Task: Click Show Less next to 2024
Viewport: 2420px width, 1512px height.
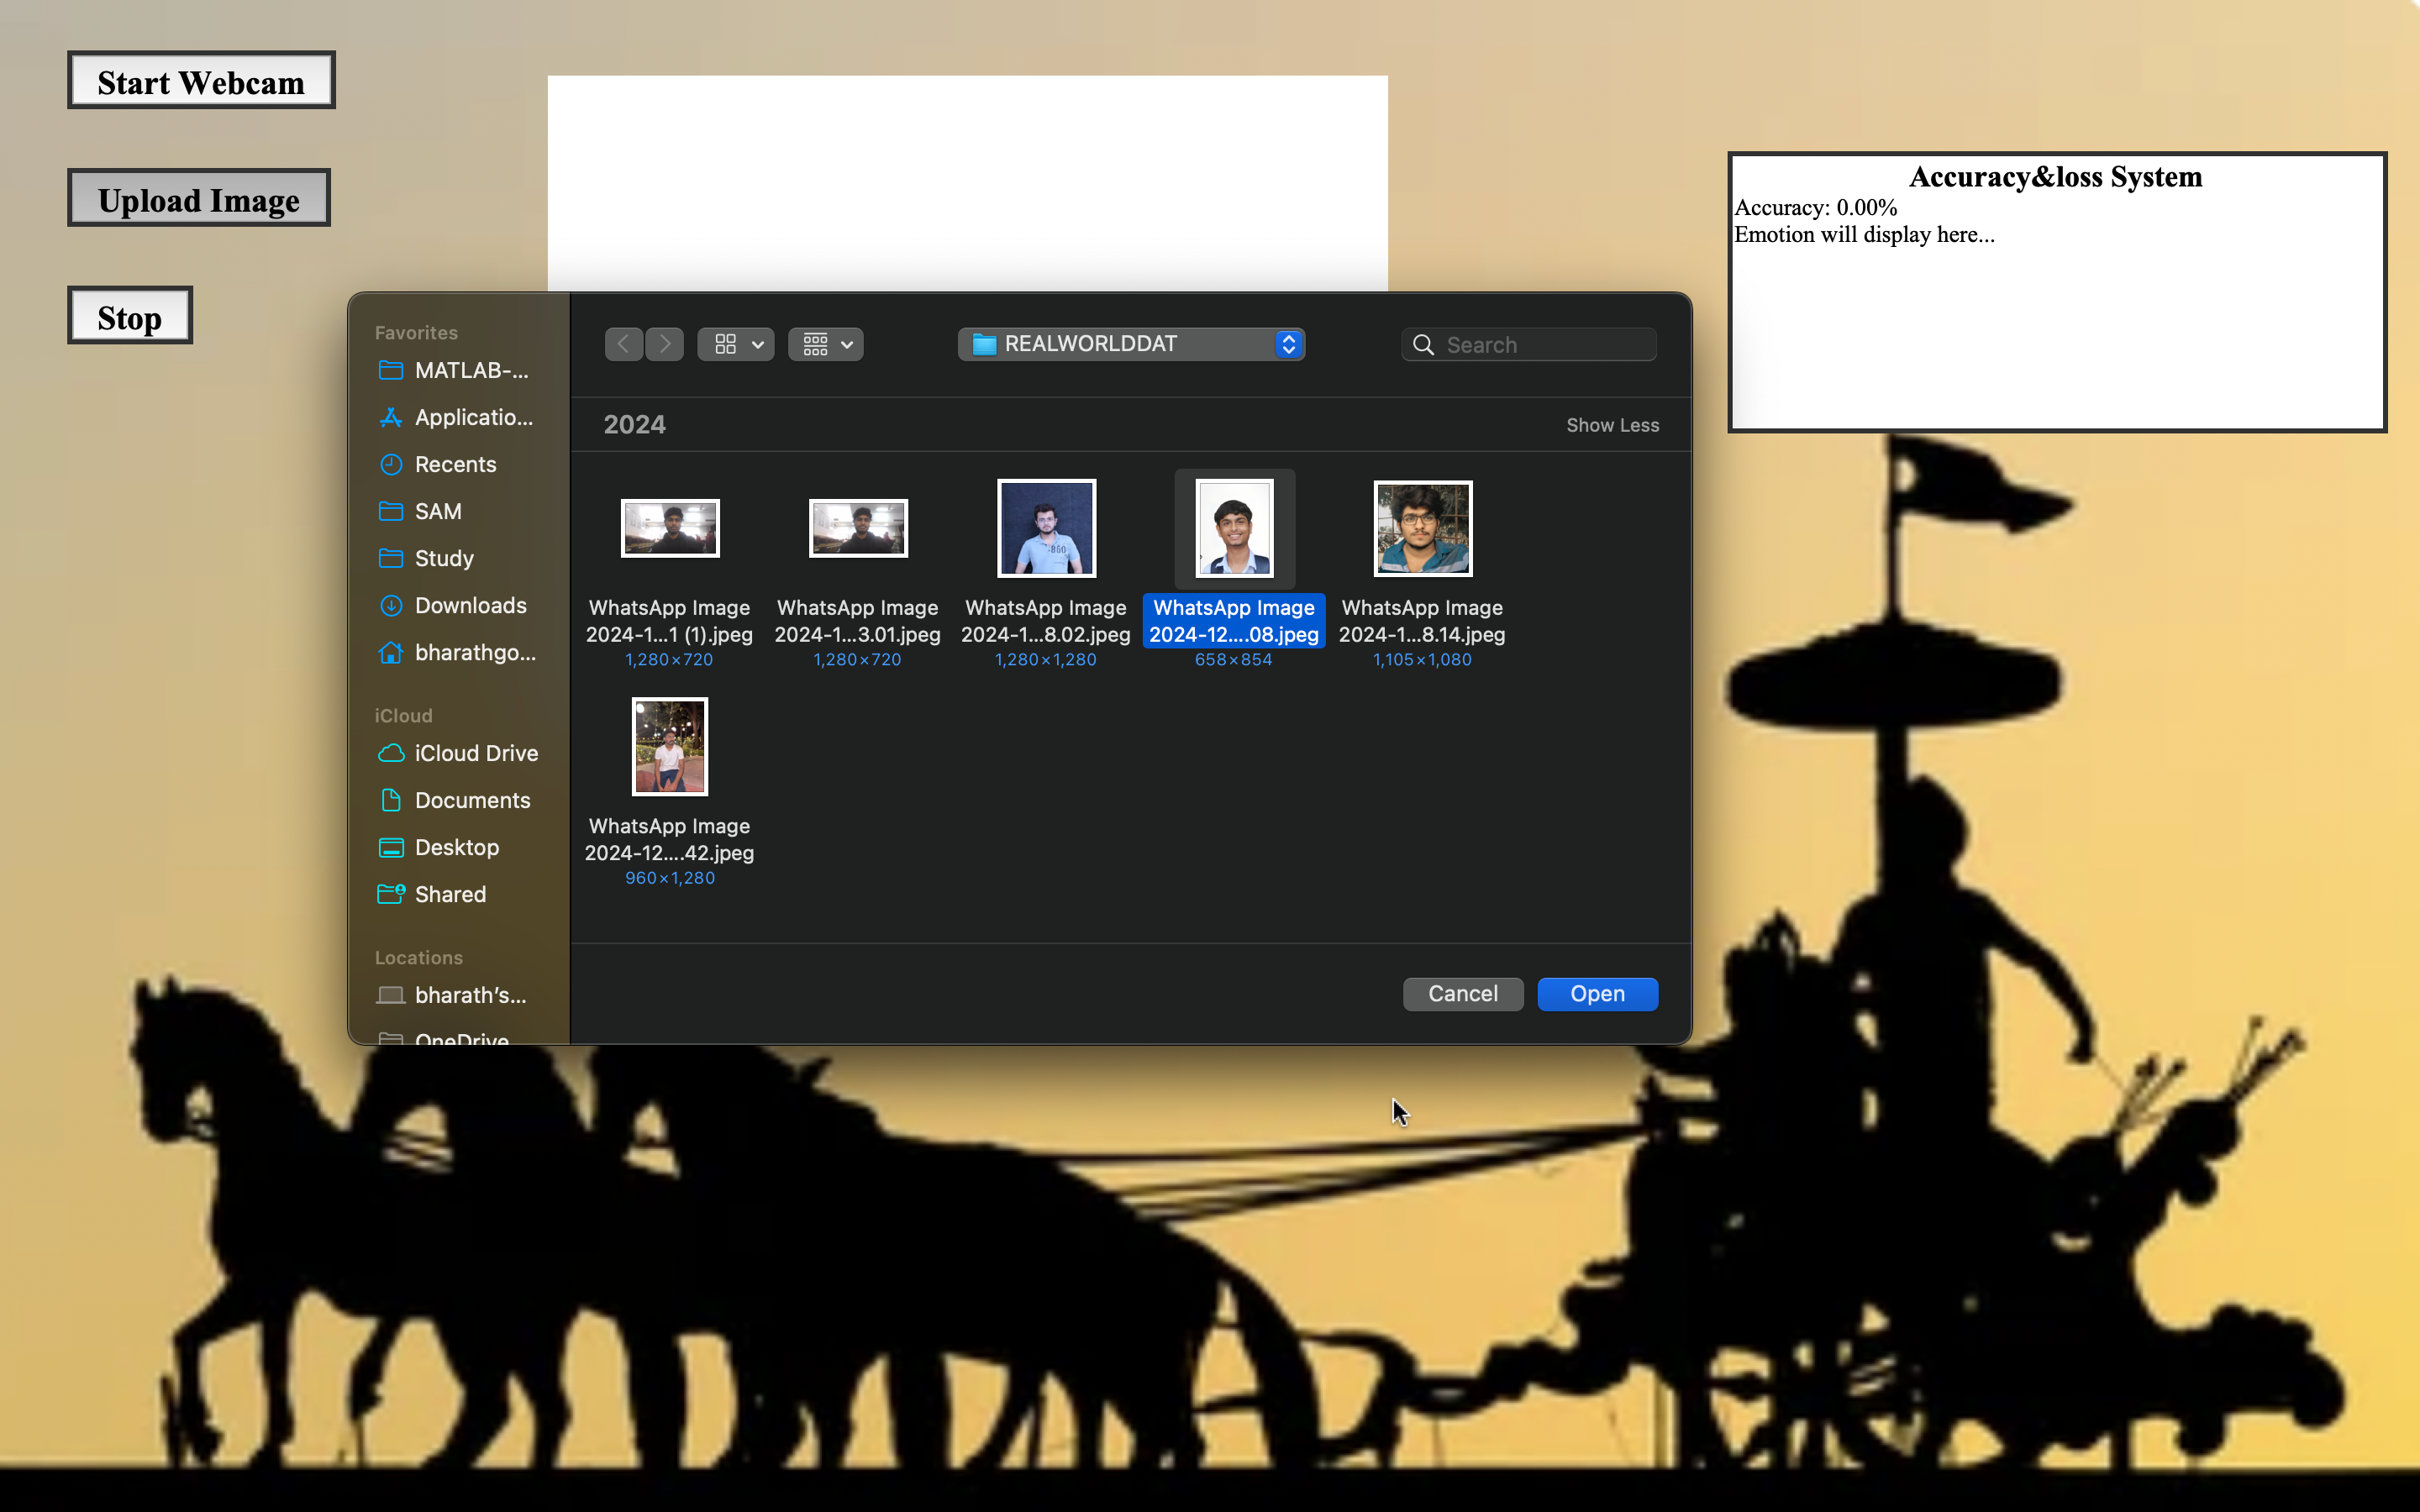Action: point(1612,425)
